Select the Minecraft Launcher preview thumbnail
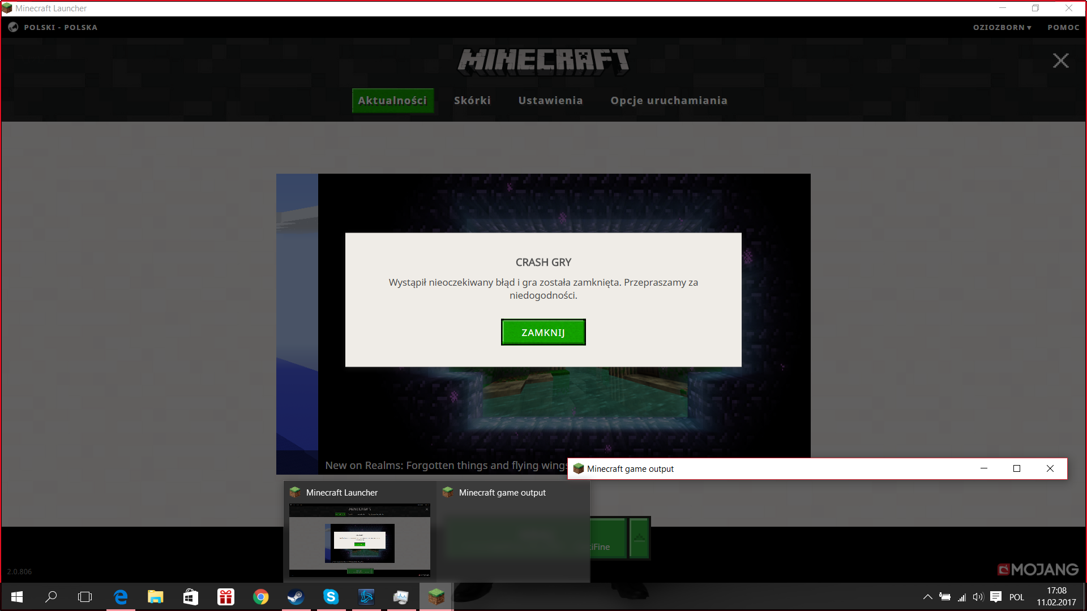This screenshot has width=1087, height=611. [x=360, y=540]
